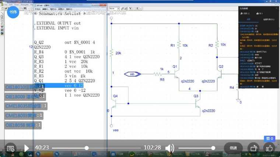Image resolution: width=280 pixels, height=157 pixels.
Task: Open the Pspice Ap... taskbar item
Action: coord(137,154)
